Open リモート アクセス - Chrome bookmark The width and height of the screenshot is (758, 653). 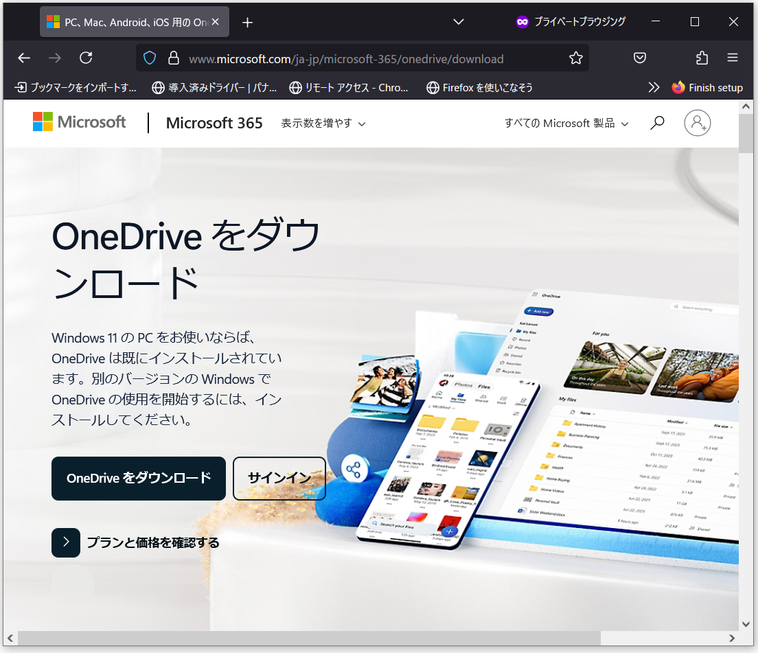point(349,87)
